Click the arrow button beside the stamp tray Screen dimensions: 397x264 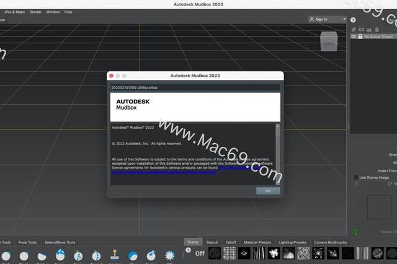click(x=188, y=250)
